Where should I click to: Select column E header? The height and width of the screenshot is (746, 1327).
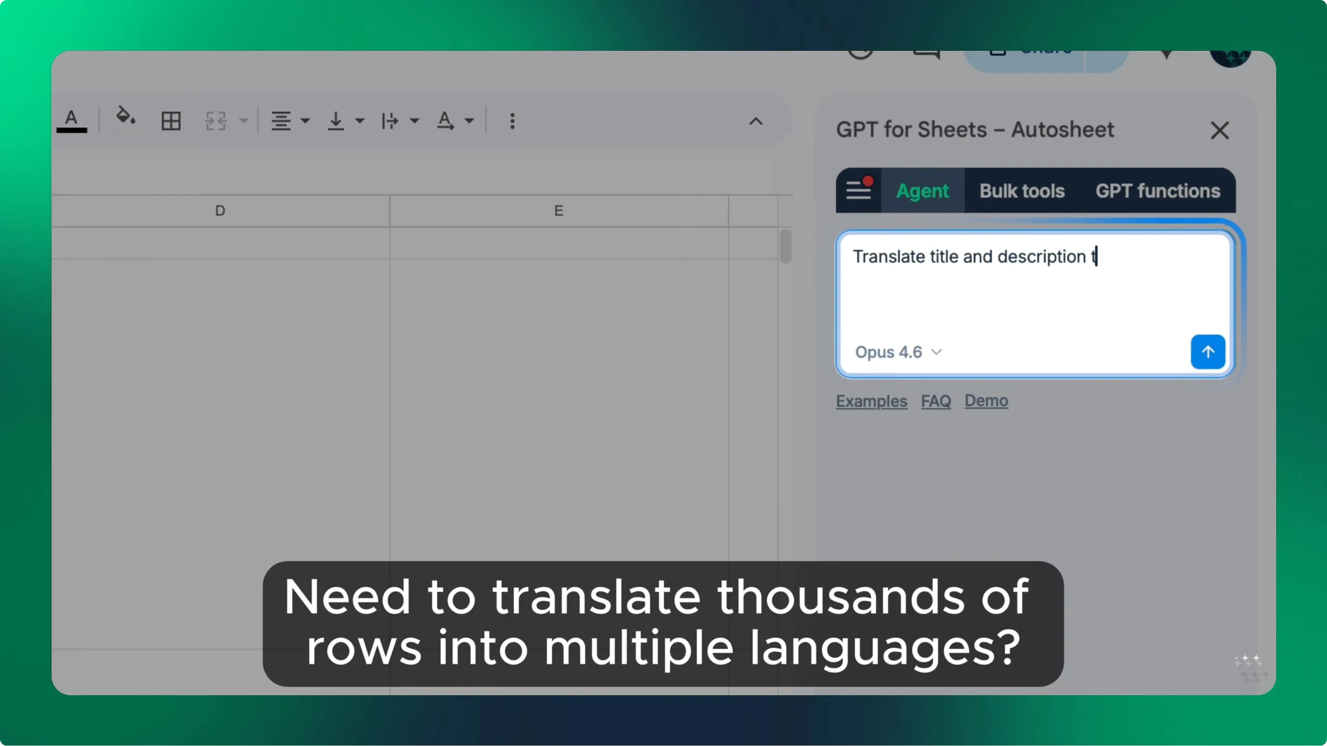click(559, 211)
